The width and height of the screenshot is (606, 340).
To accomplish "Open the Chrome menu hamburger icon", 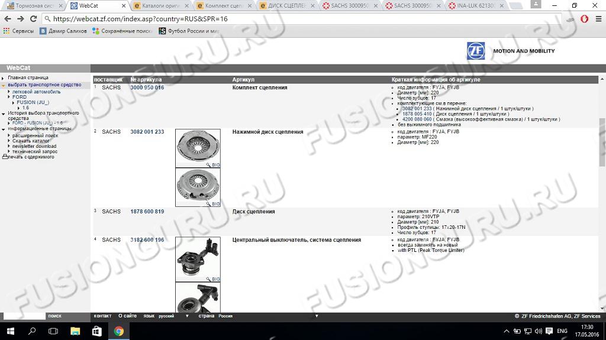I will click(598, 18).
